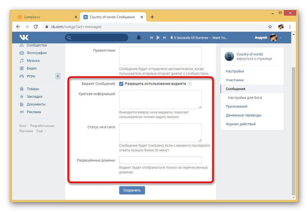Click the site lock icon in address bar
Viewport: 308px width, 212px height.
[47, 26]
